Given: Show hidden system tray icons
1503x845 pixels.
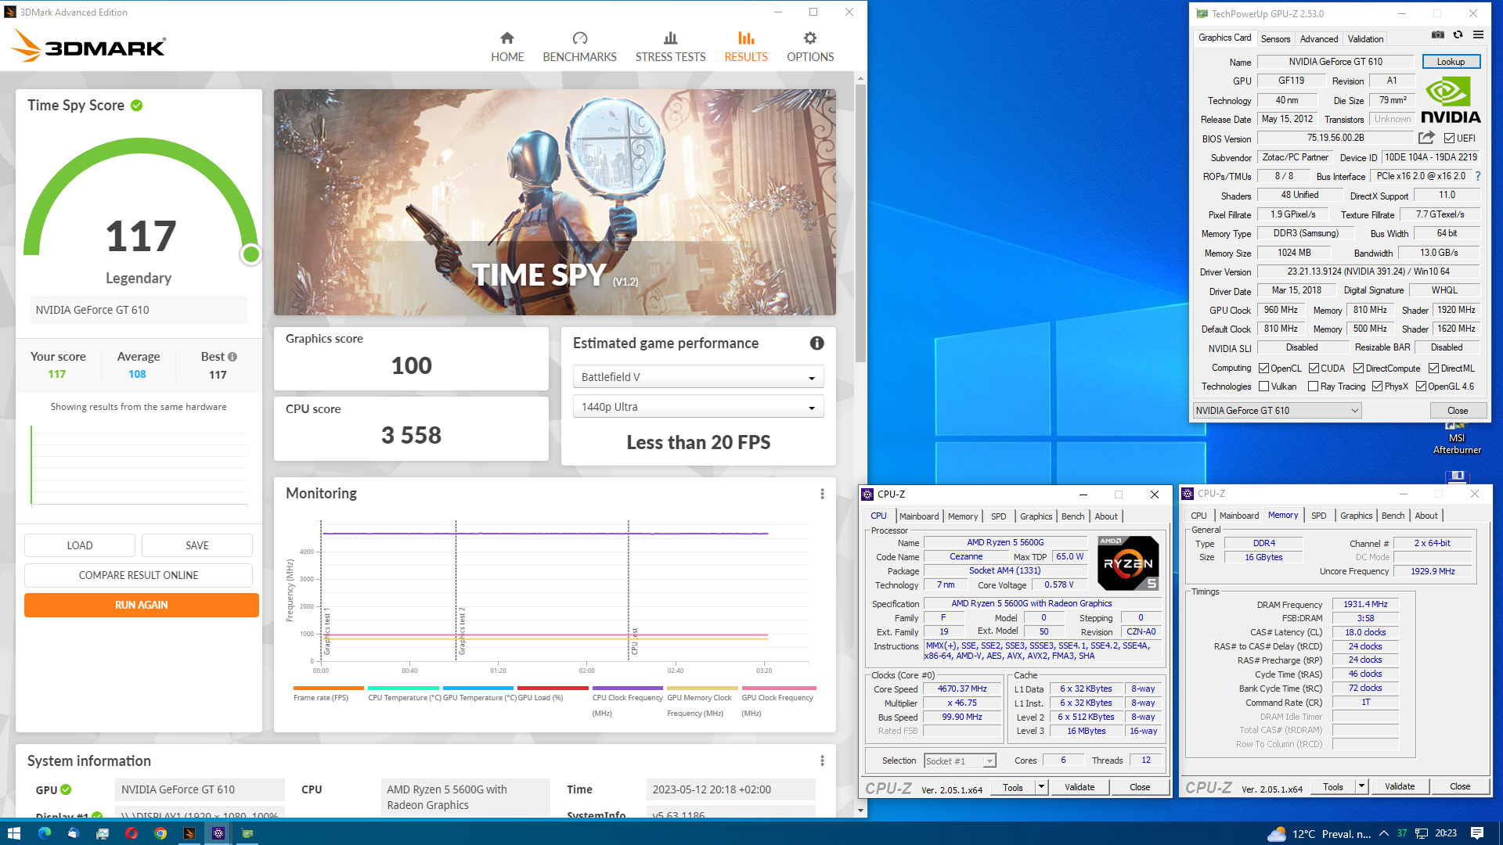Looking at the screenshot, I should pyautogui.click(x=1383, y=833).
